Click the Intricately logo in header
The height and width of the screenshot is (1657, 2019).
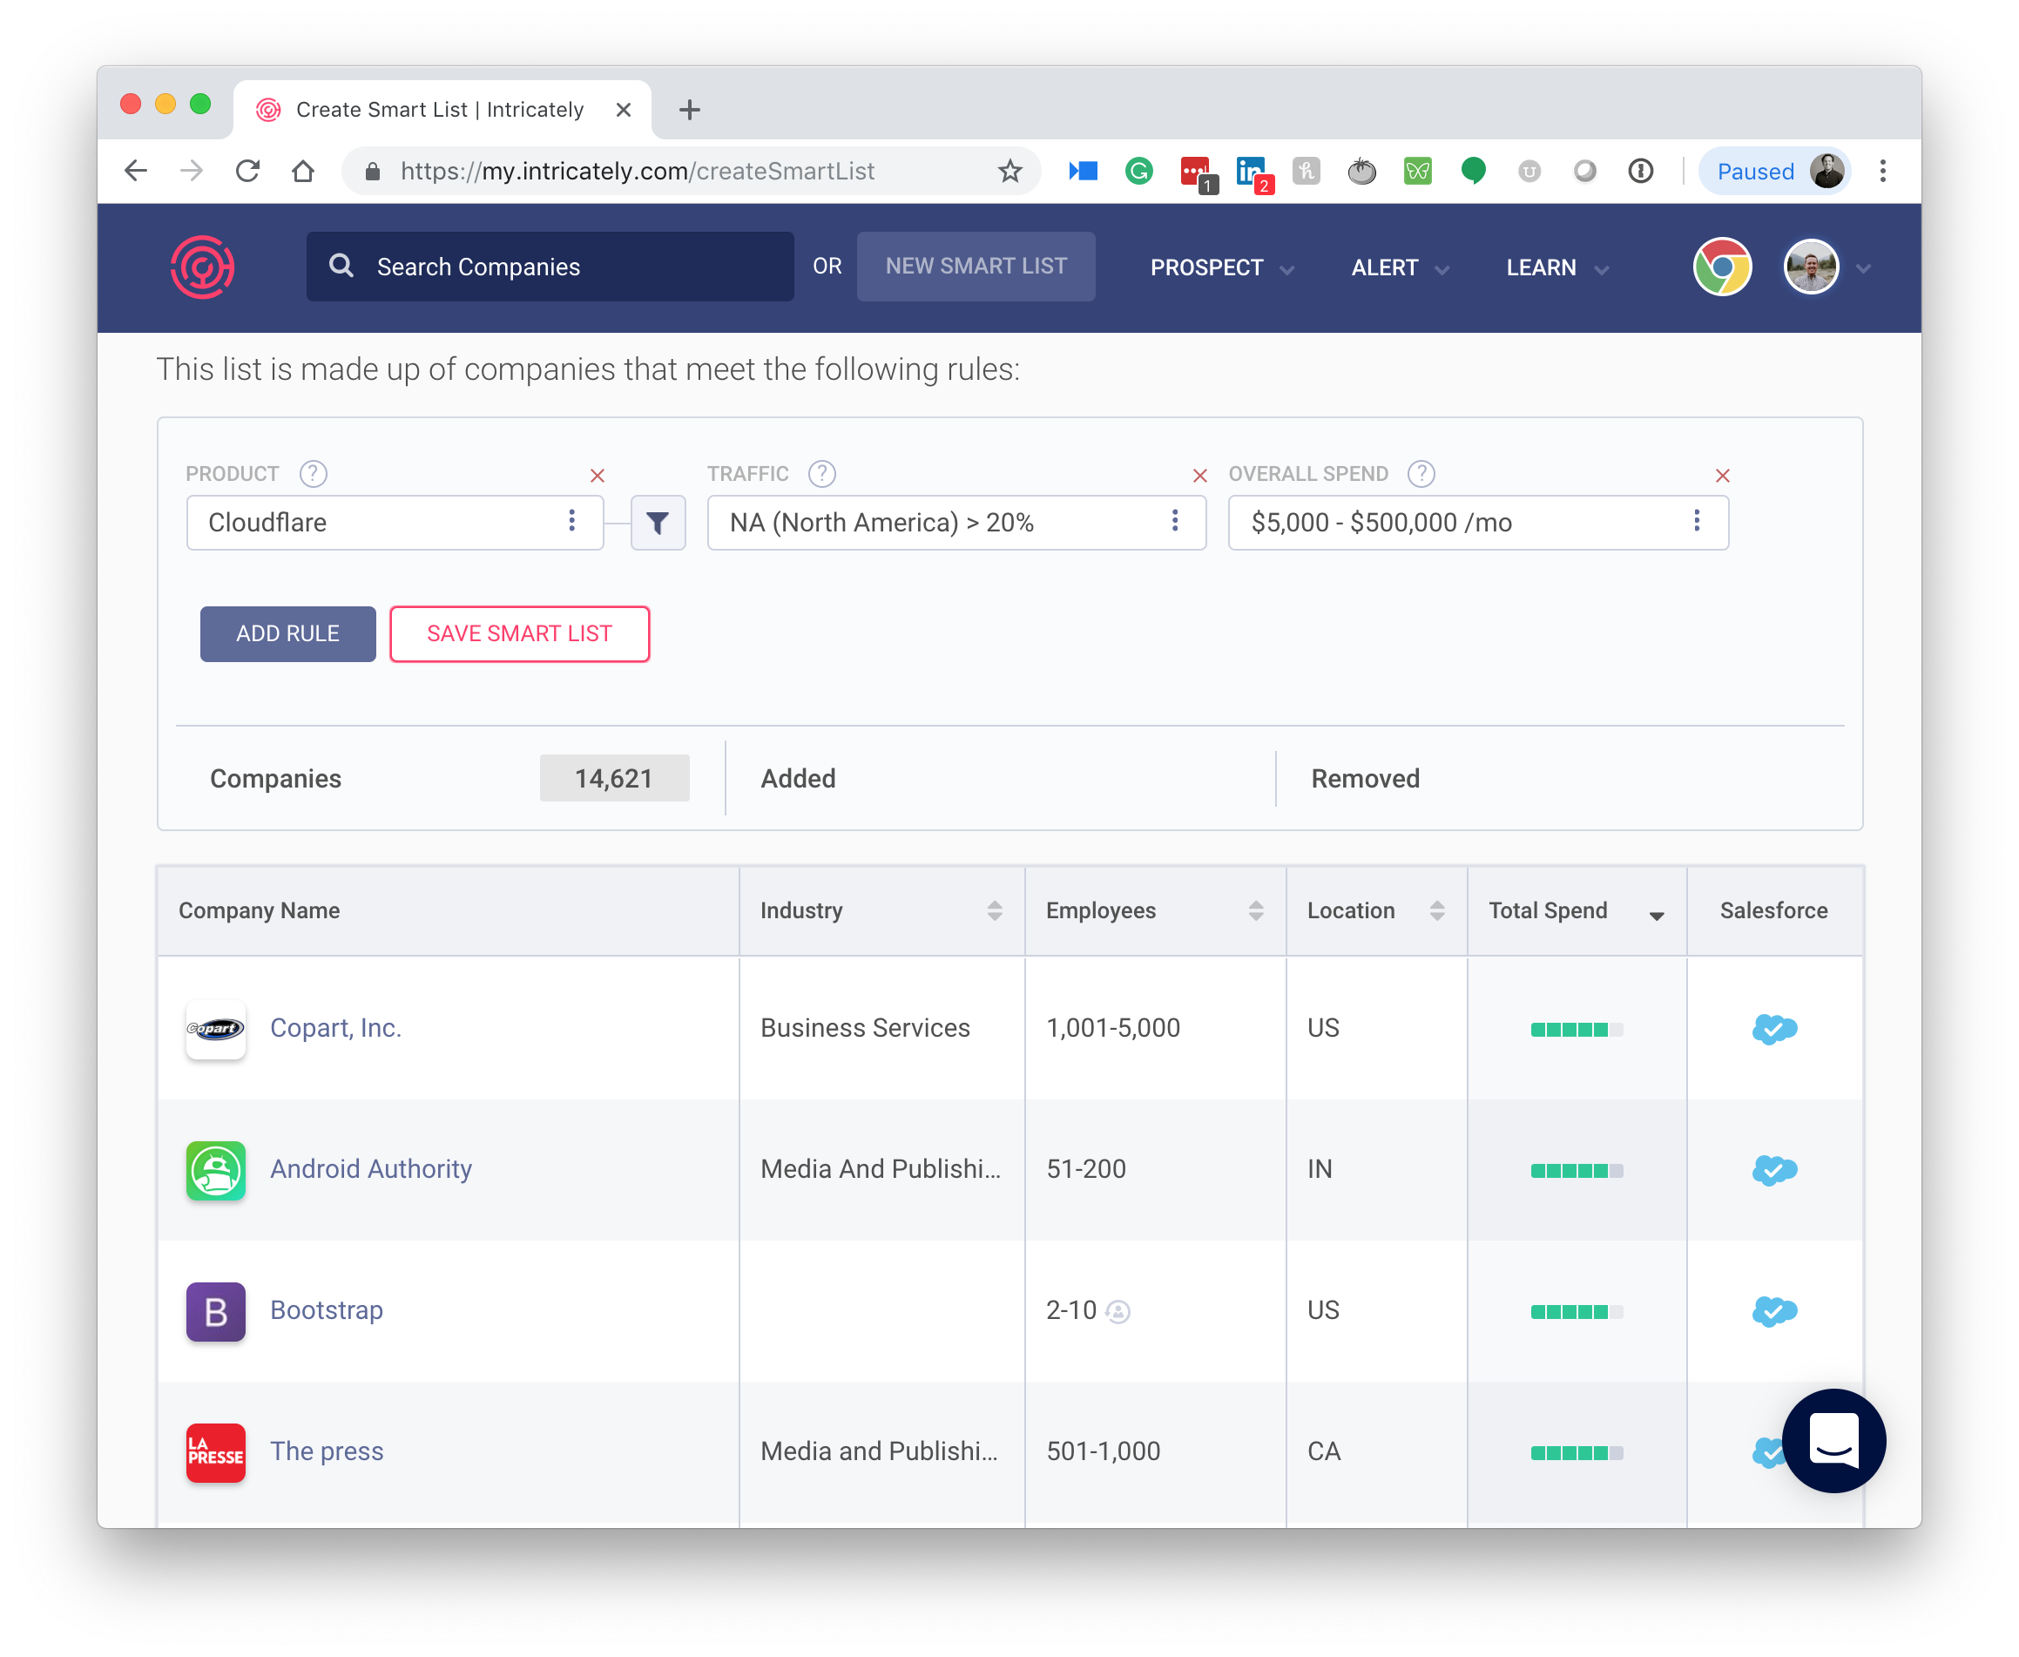click(202, 267)
